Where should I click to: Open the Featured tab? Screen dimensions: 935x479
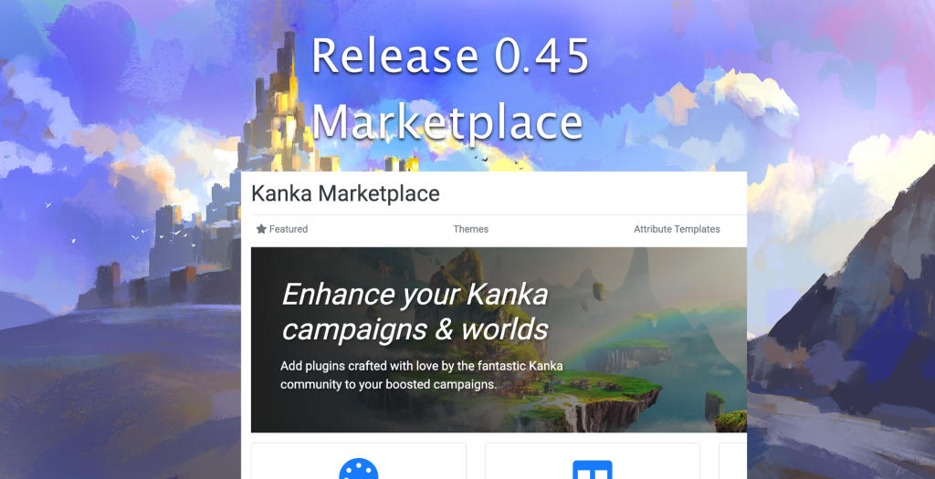[282, 229]
